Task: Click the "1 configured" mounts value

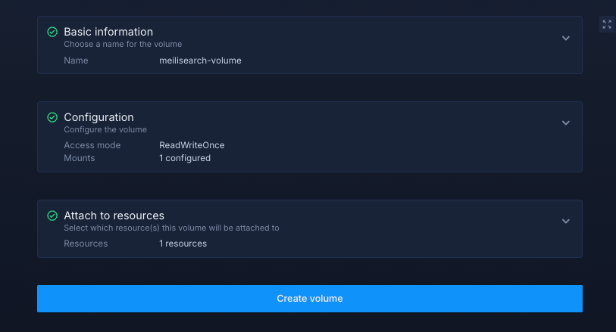Action: point(185,158)
